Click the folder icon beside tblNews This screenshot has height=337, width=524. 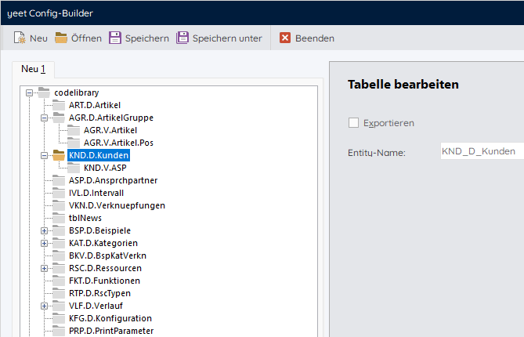tap(59, 218)
